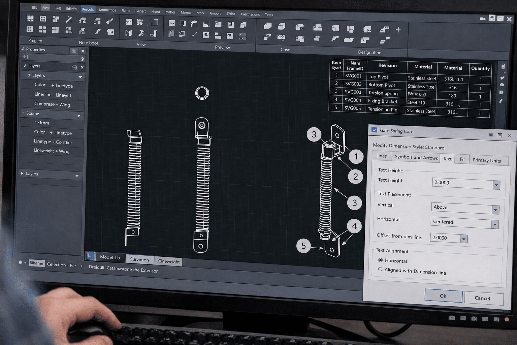The height and width of the screenshot is (345, 517).
Task: Click Celection in the status bar
Action: click(x=56, y=264)
